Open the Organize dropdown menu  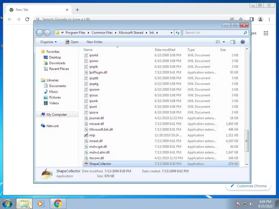tap(48, 42)
